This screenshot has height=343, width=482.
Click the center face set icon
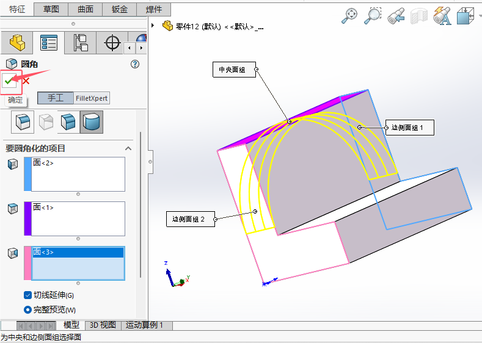point(13,209)
